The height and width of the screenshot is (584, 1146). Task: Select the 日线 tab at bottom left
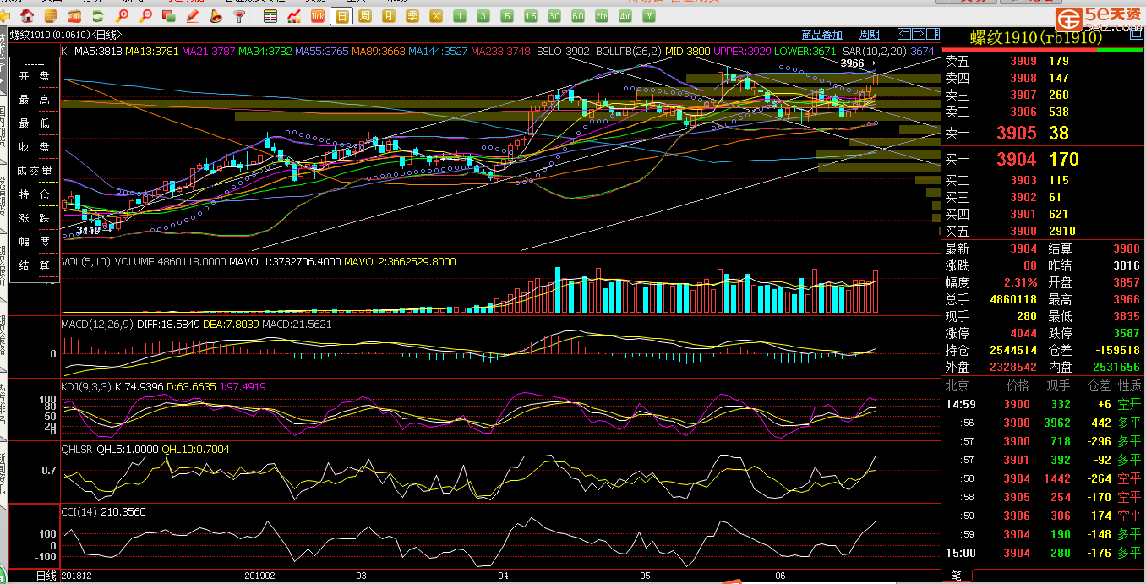[46, 576]
